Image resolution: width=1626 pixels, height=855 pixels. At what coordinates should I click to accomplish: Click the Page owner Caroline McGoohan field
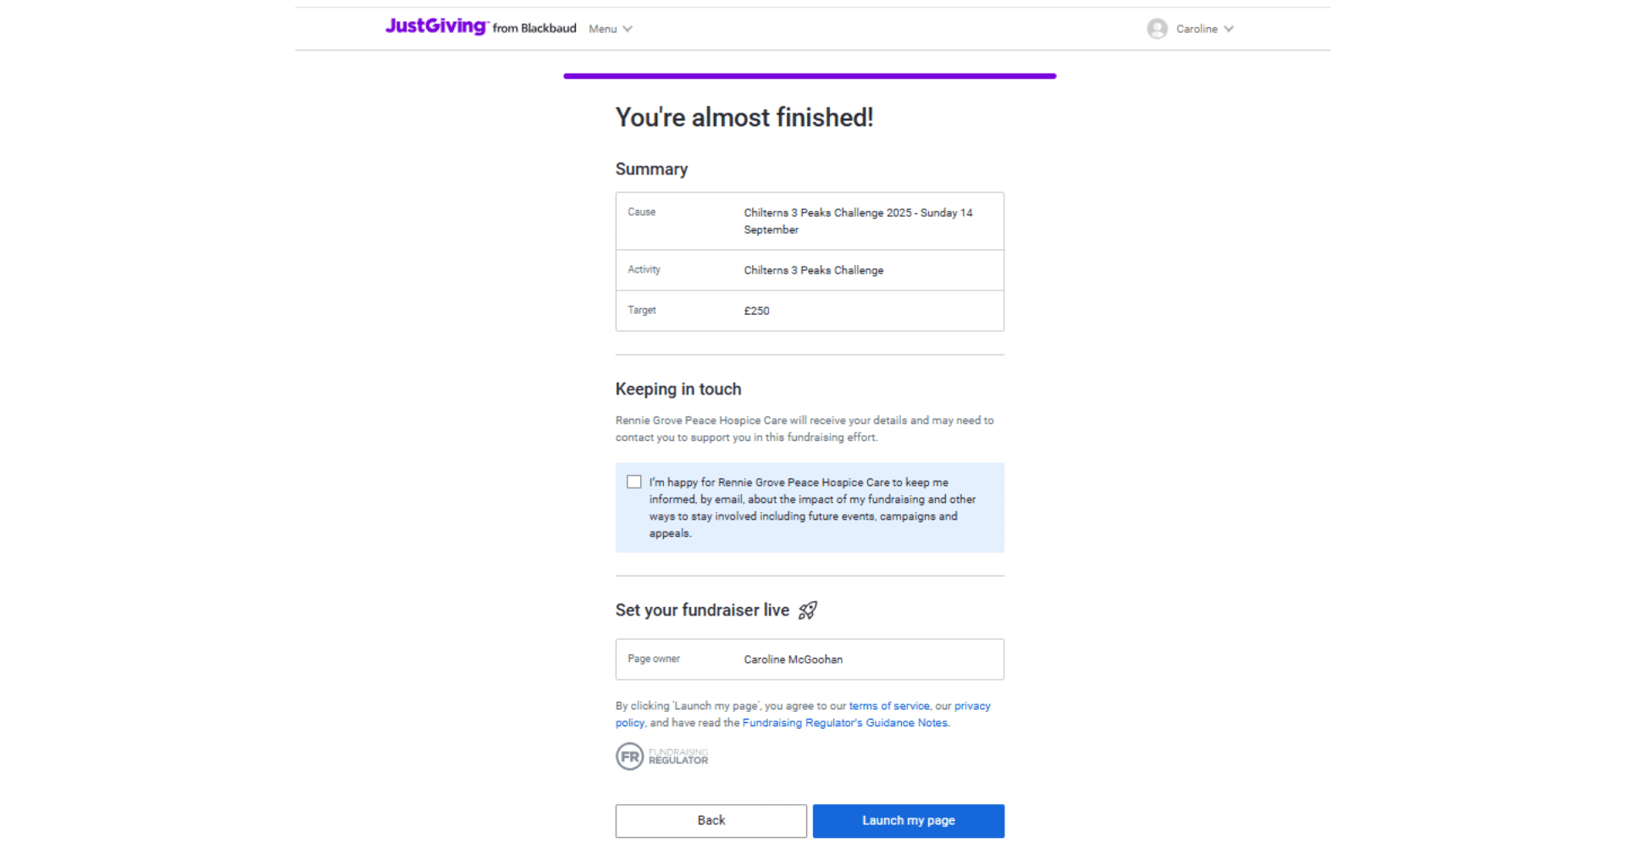pos(810,659)
